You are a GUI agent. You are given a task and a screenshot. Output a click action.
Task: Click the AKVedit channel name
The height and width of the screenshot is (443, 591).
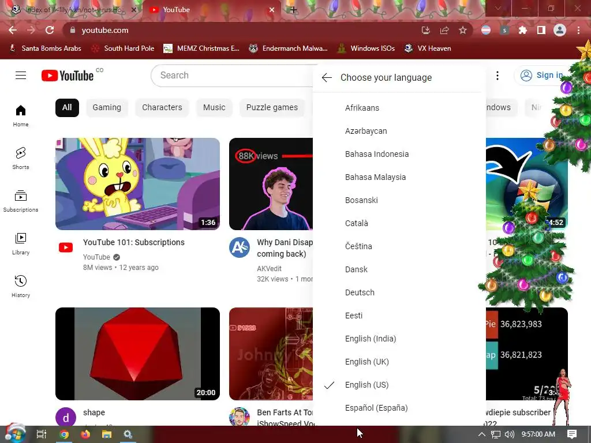[269, 269]
